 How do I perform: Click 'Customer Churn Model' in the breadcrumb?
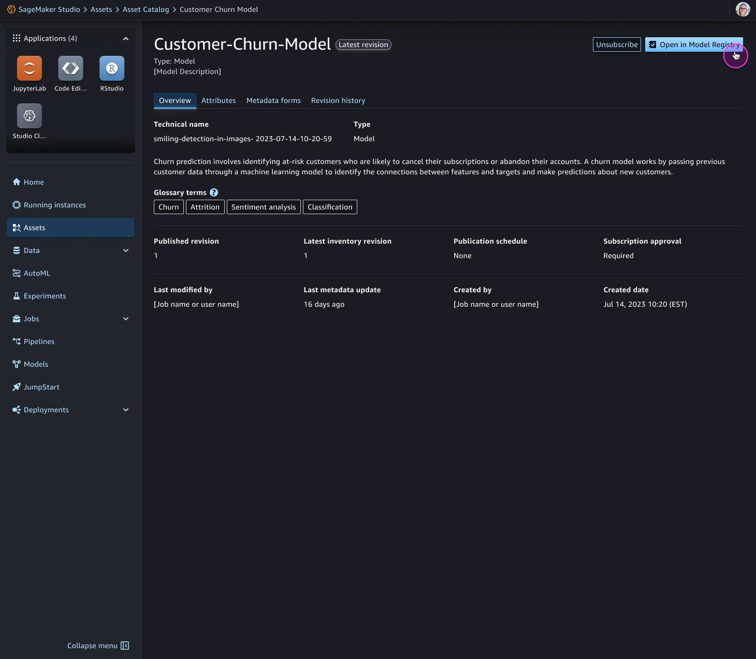point(219,9)
